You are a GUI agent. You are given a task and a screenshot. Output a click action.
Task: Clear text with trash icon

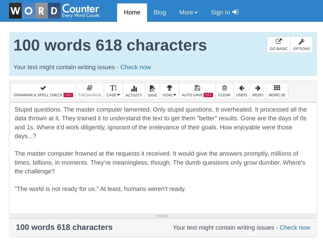[x=224, y=91]
